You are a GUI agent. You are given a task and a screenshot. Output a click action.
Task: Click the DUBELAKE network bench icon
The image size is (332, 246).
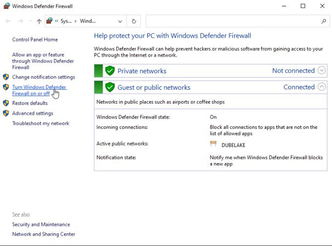[213, 144]
